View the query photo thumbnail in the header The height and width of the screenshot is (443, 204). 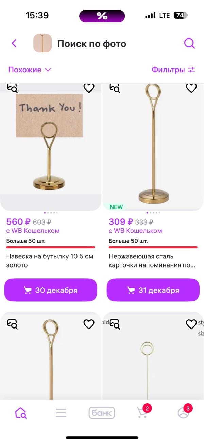click(42, 43)
